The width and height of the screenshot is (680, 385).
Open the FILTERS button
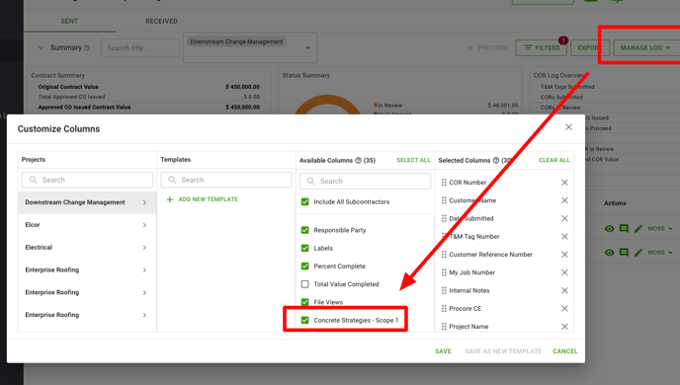tap(542, 47)
